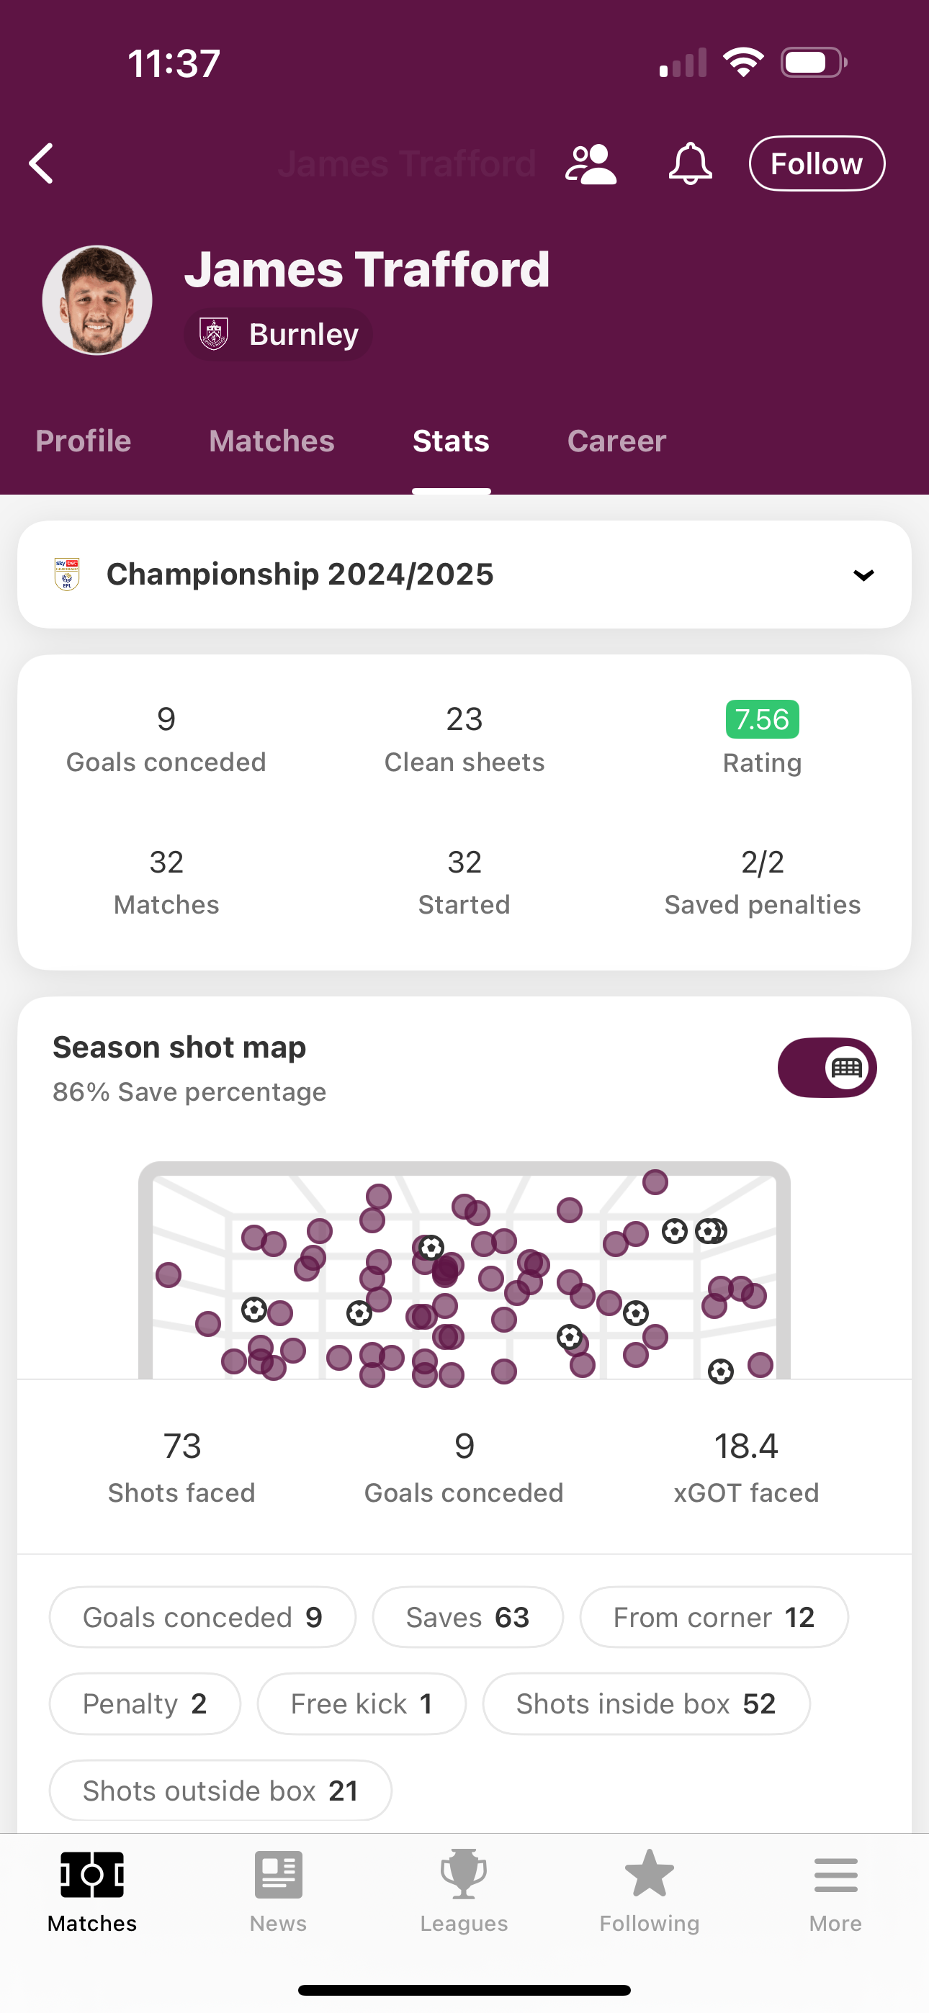
Task: Tap the 7.56 green rating badge
Action: coord(762,719)
